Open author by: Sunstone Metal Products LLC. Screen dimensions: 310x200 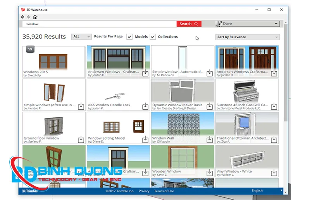point(238,109)
